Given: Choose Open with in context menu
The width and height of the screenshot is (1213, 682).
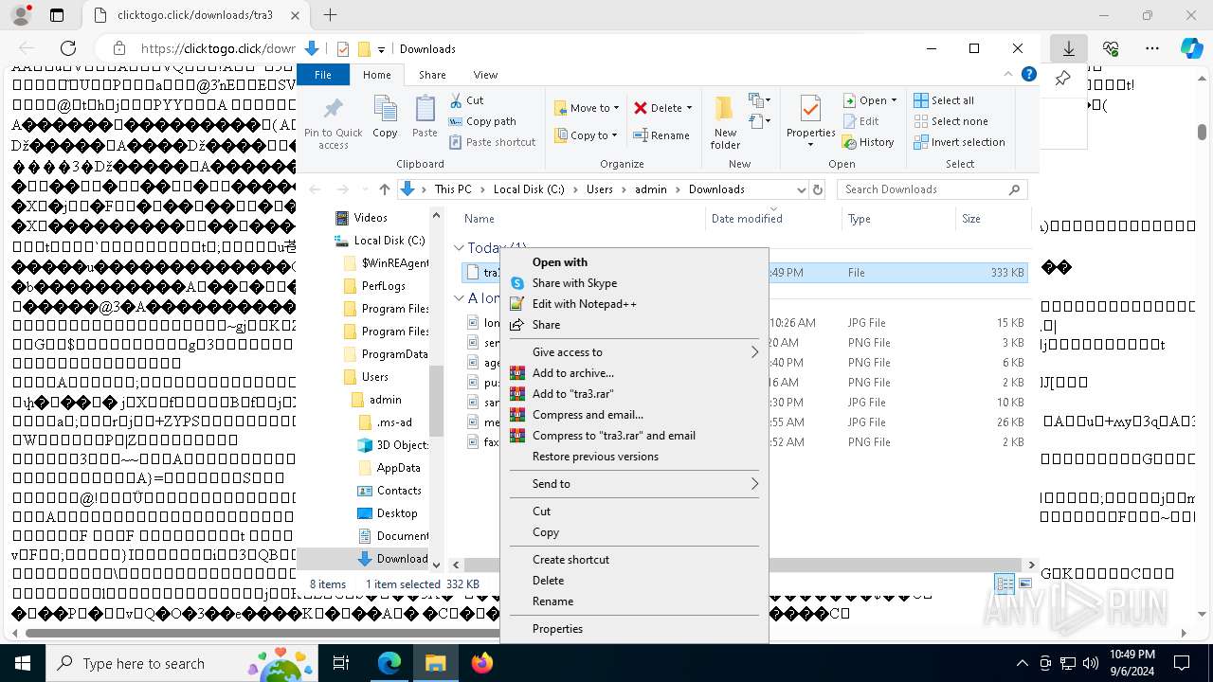Looking at the screenshot, I should click(634, 262).
